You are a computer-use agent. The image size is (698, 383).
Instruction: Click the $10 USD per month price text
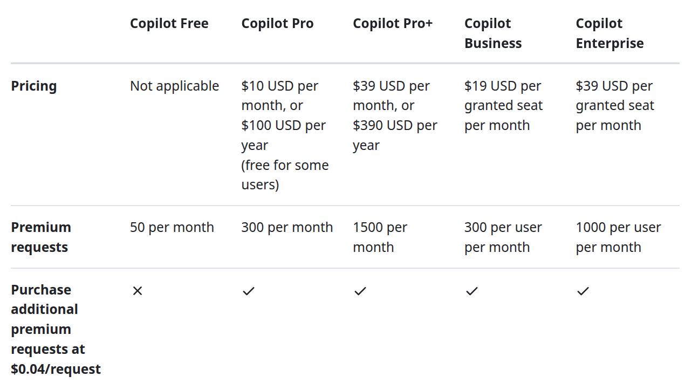(x=279, y=95)
